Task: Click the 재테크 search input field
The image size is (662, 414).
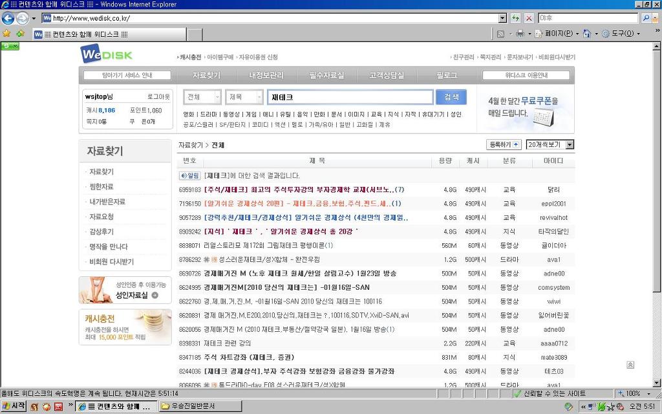Action: point(350,97)
